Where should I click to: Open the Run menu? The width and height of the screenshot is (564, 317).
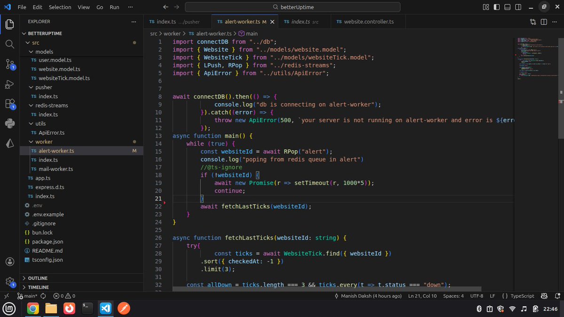114,7
